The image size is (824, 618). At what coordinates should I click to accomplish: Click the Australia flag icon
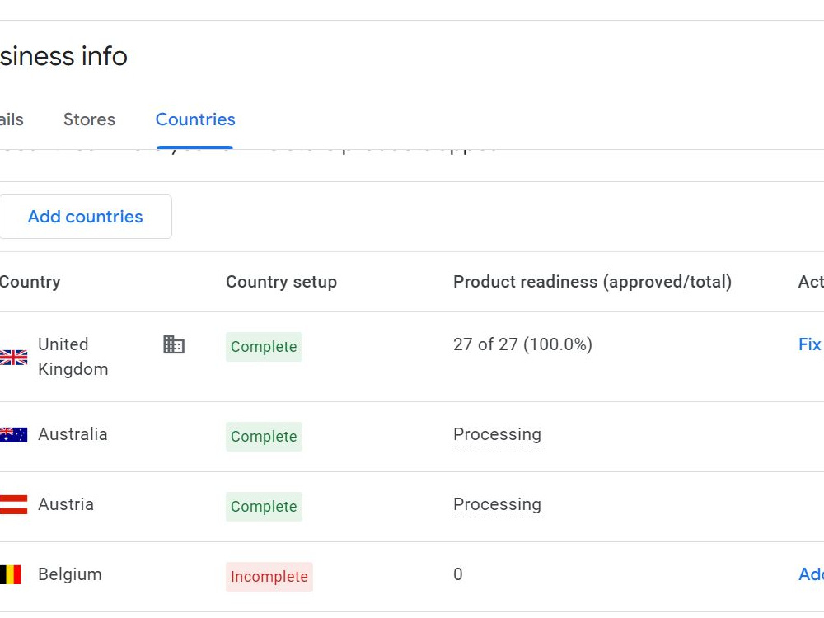coord(13,434)
